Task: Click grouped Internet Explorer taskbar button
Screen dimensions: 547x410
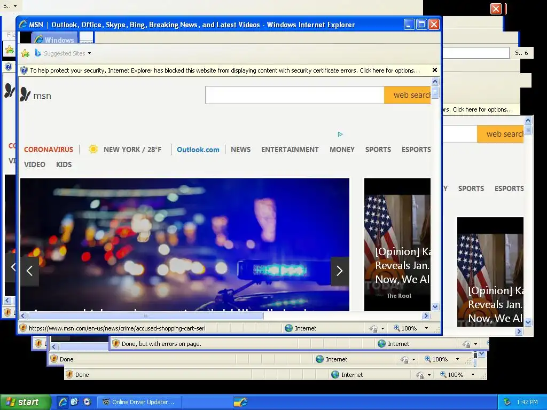Action: pyautogui.click(x=241, y=402)
